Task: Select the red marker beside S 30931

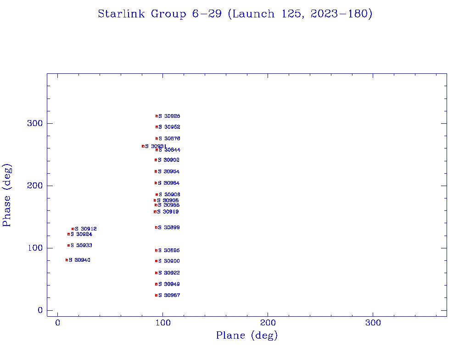Action: click(x=143, y=146)
